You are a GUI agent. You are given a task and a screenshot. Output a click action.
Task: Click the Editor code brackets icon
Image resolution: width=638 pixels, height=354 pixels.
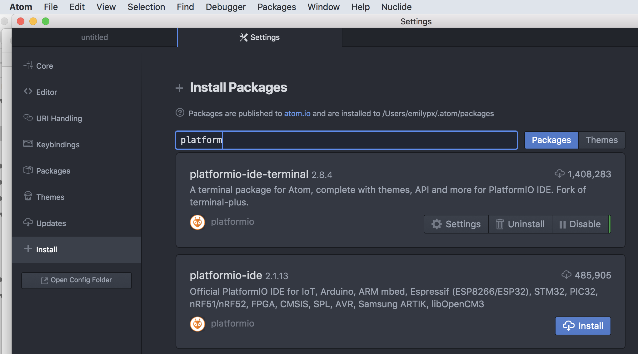[x=28, y=91]
